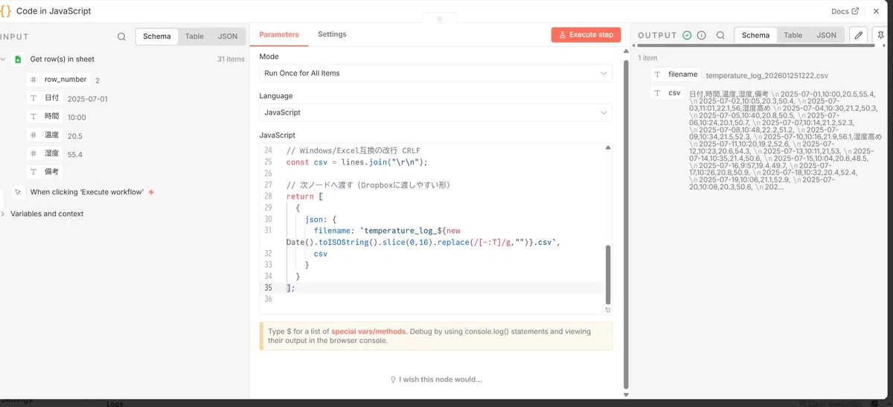893x407 pixels.
Task: Click the output info icon
Action: pyautogui.click(x=701, y=35)
